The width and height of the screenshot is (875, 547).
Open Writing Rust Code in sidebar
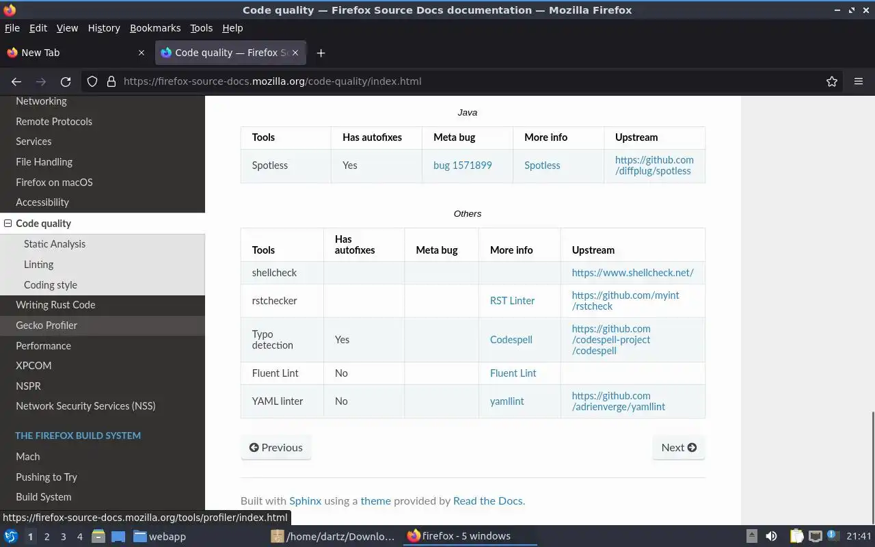click(103, 305)
